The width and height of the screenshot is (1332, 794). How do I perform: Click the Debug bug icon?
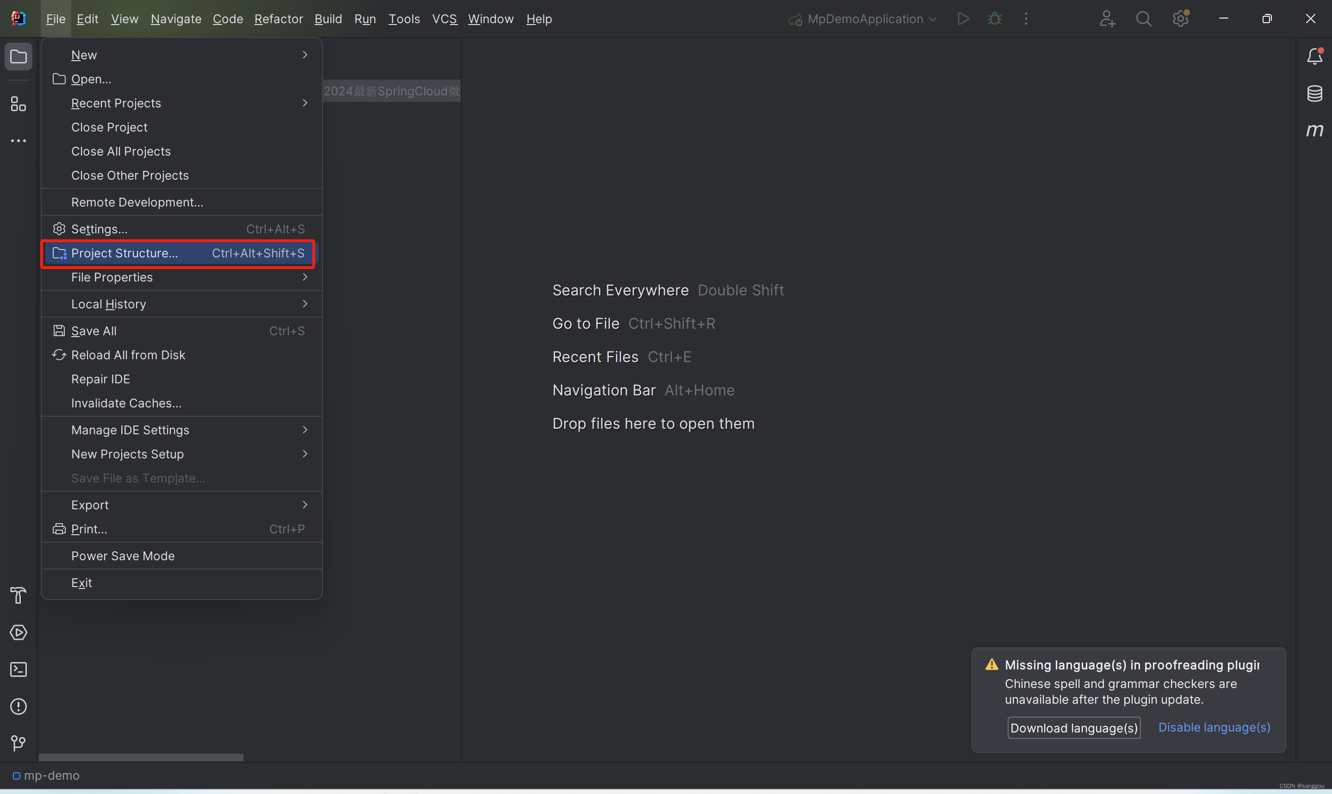pyautogui.click(x=994, y=19)
